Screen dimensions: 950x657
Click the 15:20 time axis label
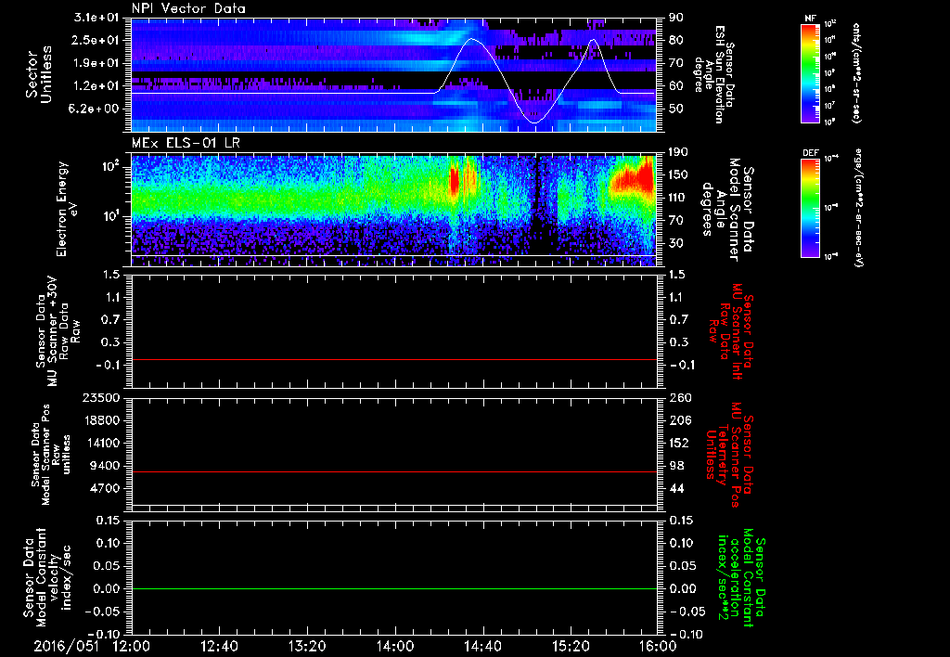tap(571, 646)
